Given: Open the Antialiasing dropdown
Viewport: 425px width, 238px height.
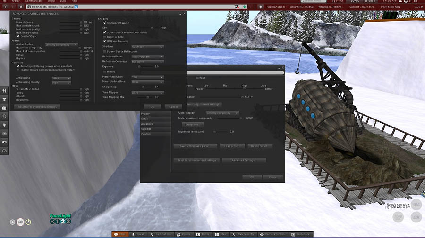Looking at the screenshot, I should [61, 78].
